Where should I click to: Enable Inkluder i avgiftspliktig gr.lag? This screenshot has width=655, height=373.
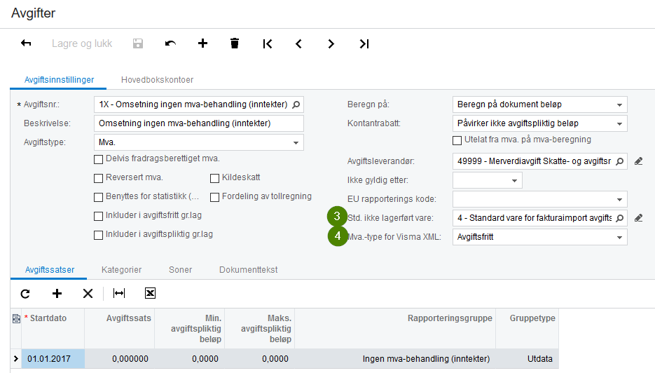99,235
